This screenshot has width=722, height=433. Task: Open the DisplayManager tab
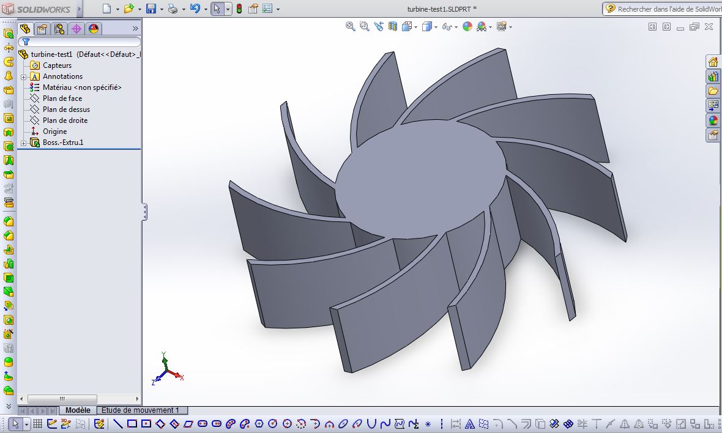pos(94,29)
